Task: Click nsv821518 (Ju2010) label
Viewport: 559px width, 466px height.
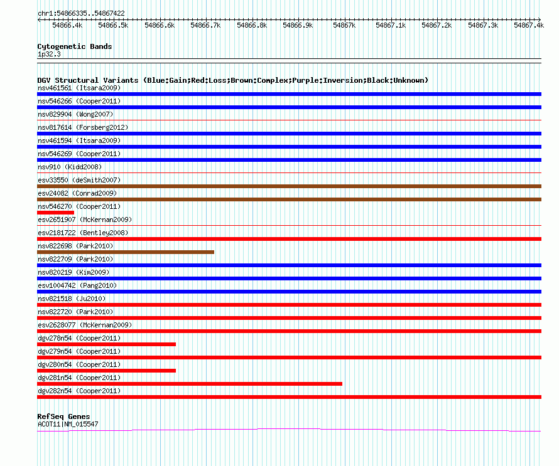Action: 72,299
